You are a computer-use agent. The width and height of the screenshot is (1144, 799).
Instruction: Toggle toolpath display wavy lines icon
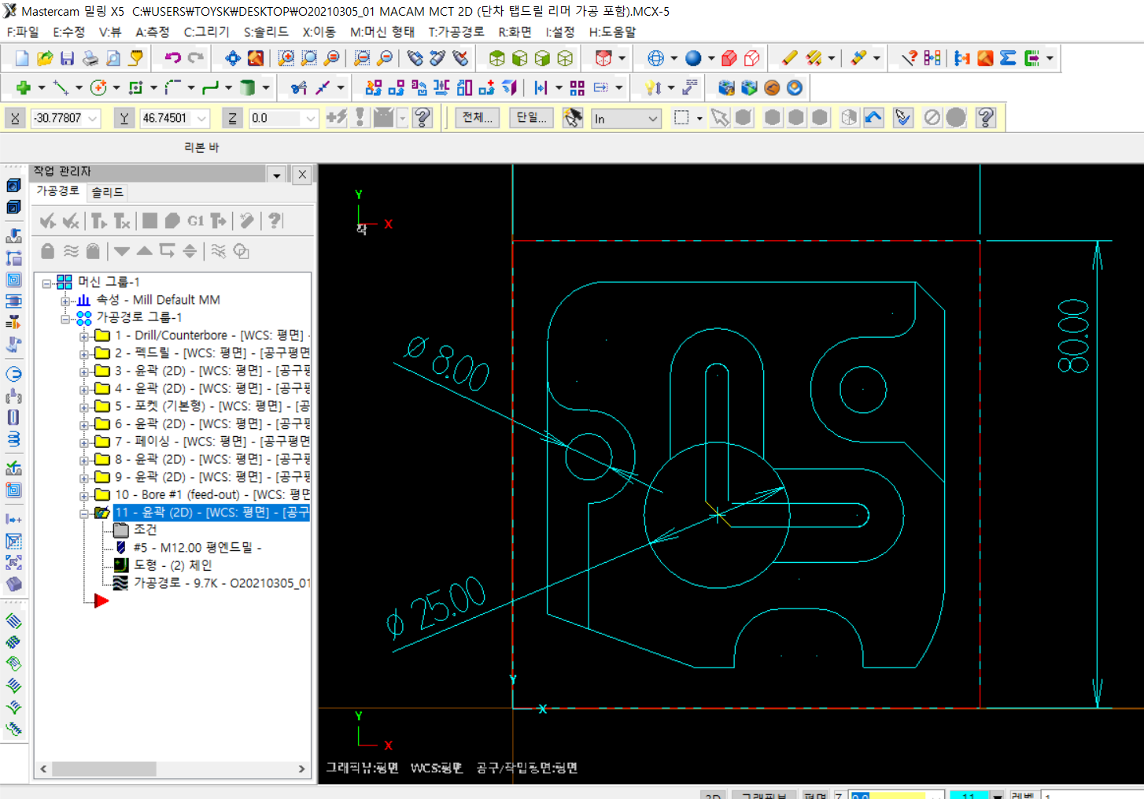pyautogui.click(x=71, y=251)
